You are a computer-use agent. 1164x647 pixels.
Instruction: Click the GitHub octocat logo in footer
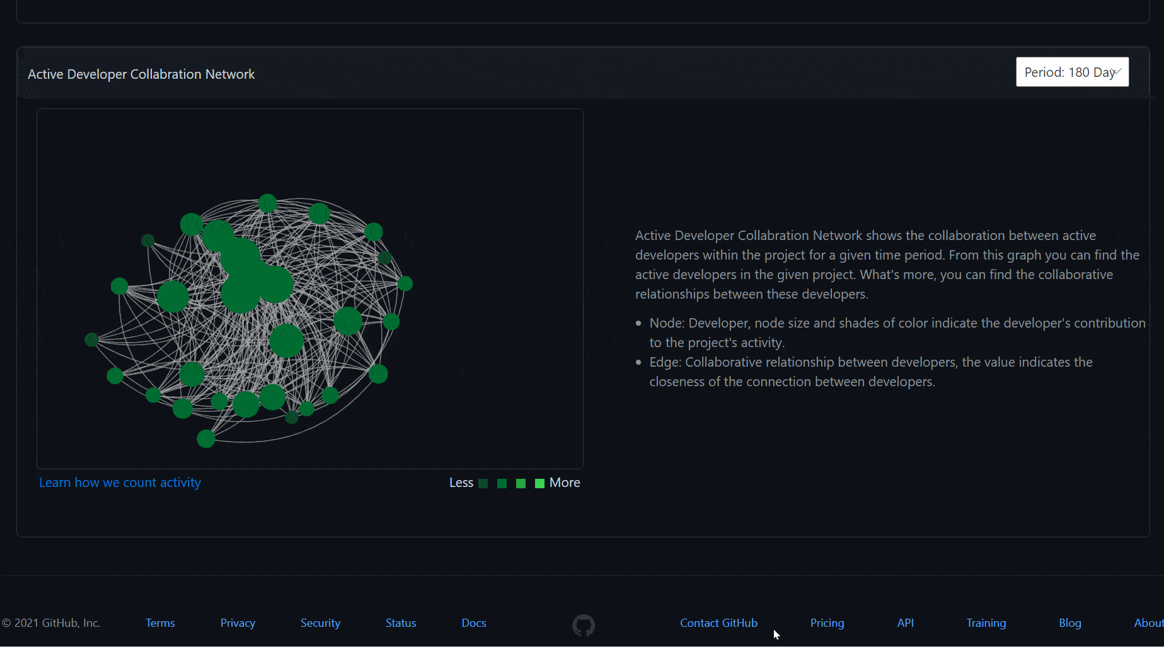click(583, 625)
